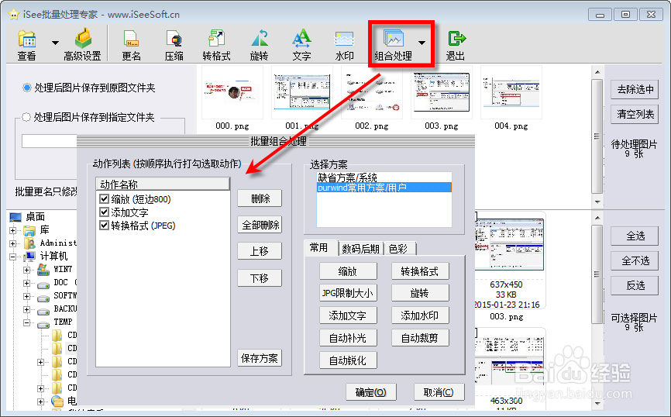Viewport: 671px width, 417px height.
Task: Select thumbnail 004.png
Action: 511,92
